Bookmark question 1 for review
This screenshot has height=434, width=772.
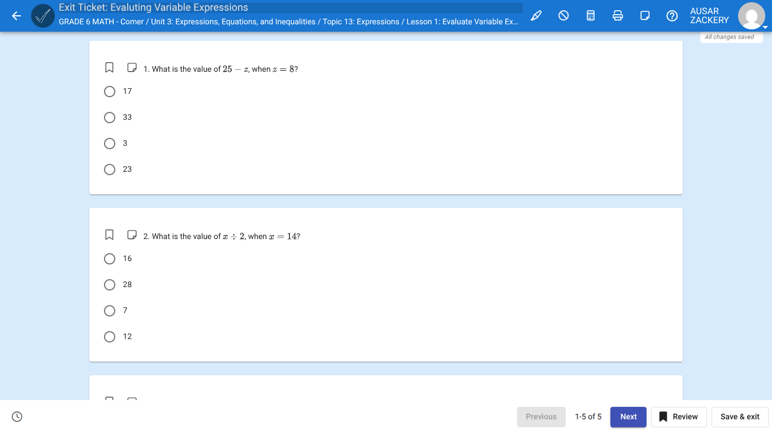click(x=109, y=67)
